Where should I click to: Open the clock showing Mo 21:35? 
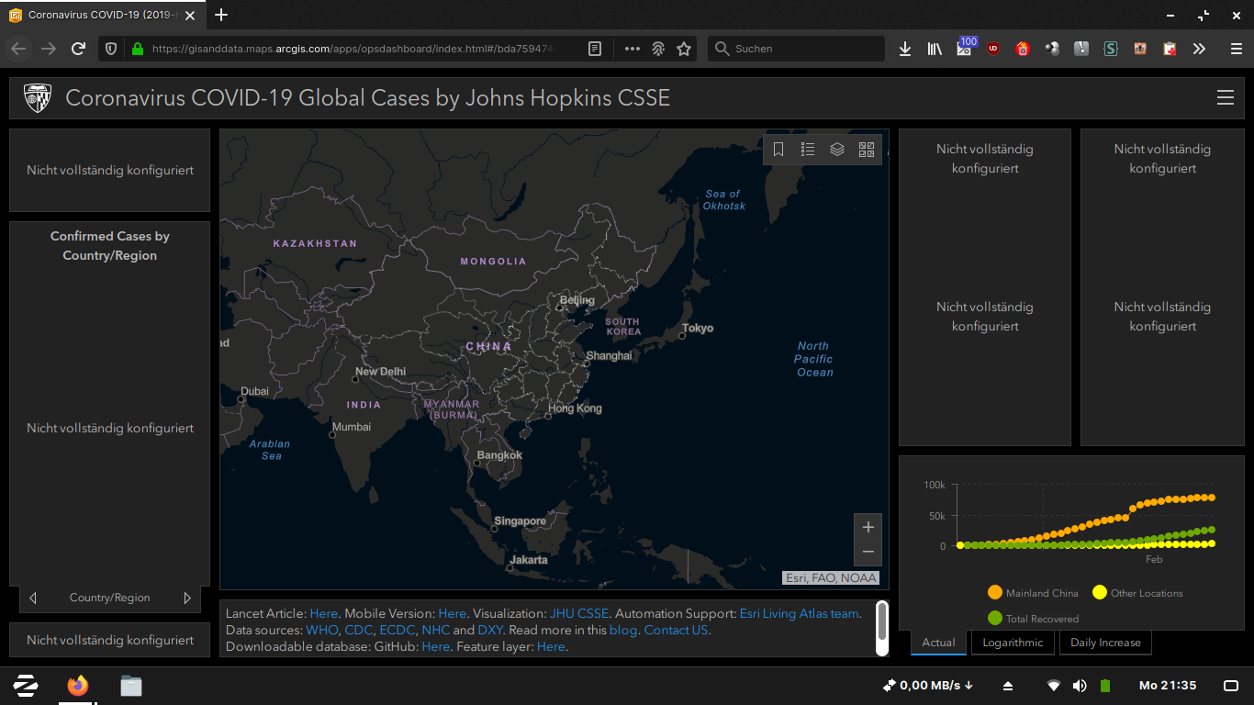pyautogui.click(x=1168, y=686)
